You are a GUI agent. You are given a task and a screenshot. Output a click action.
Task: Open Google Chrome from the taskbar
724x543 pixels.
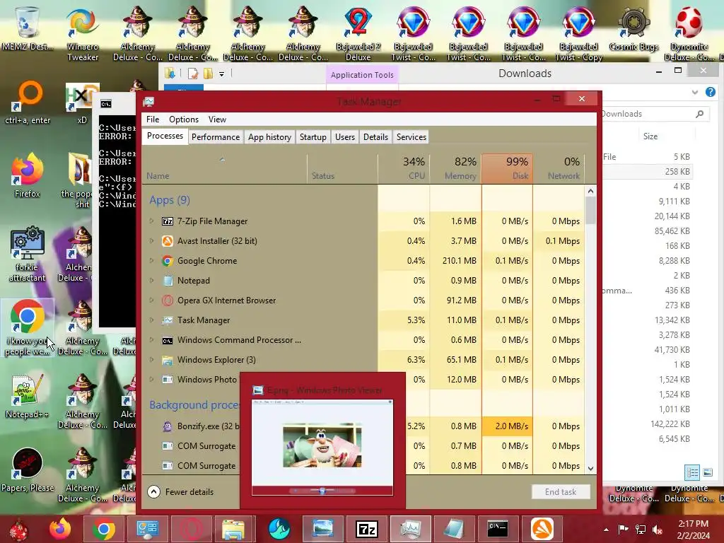tap(104, 529)
